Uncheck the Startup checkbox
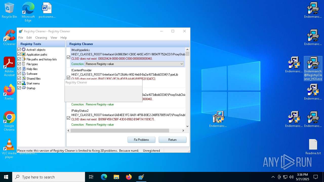Image resolution: width=324 pixels, height=182 pixels. pos(19,88)
